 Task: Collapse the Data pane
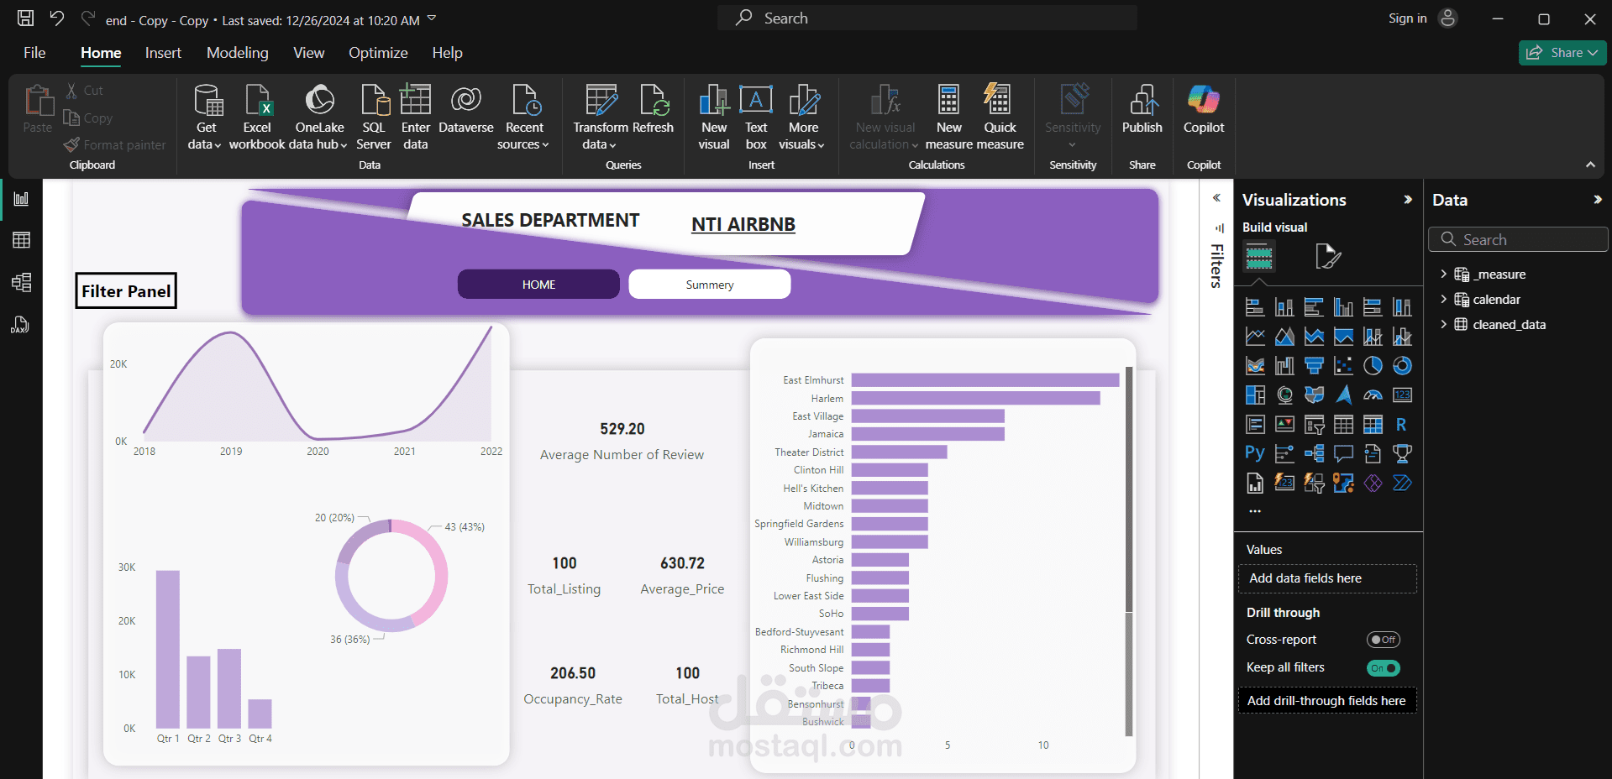tap(1597, 200)
